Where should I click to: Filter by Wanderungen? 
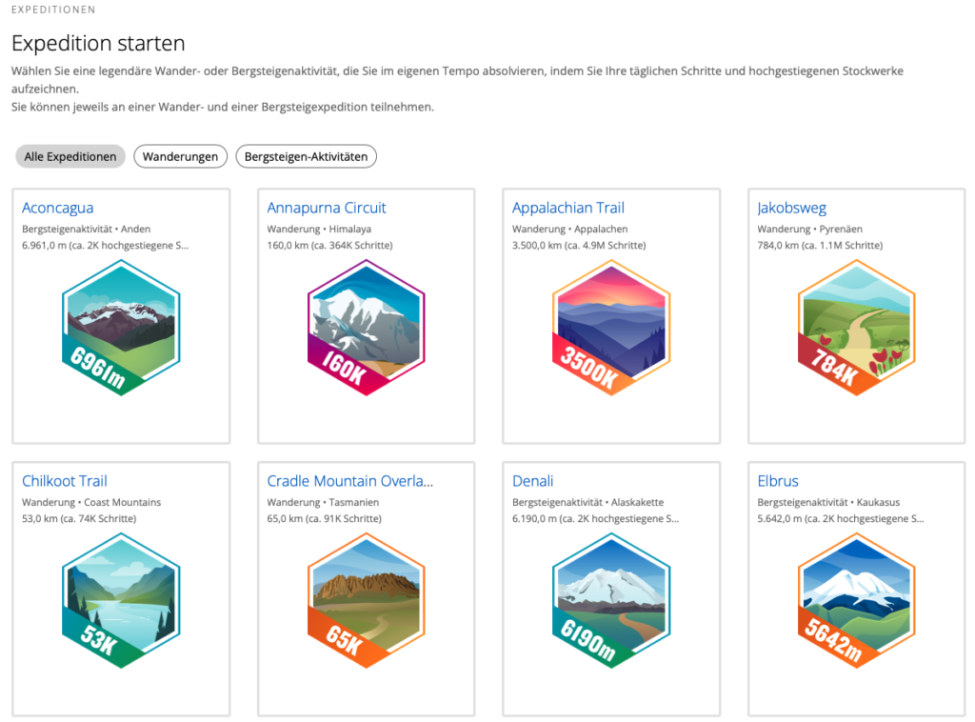pos(180,157)
